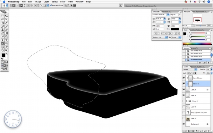Image resolution: width=213 pixels, height=133 pixels.
Task: Open the Layer menu
Action: point(46,2)
